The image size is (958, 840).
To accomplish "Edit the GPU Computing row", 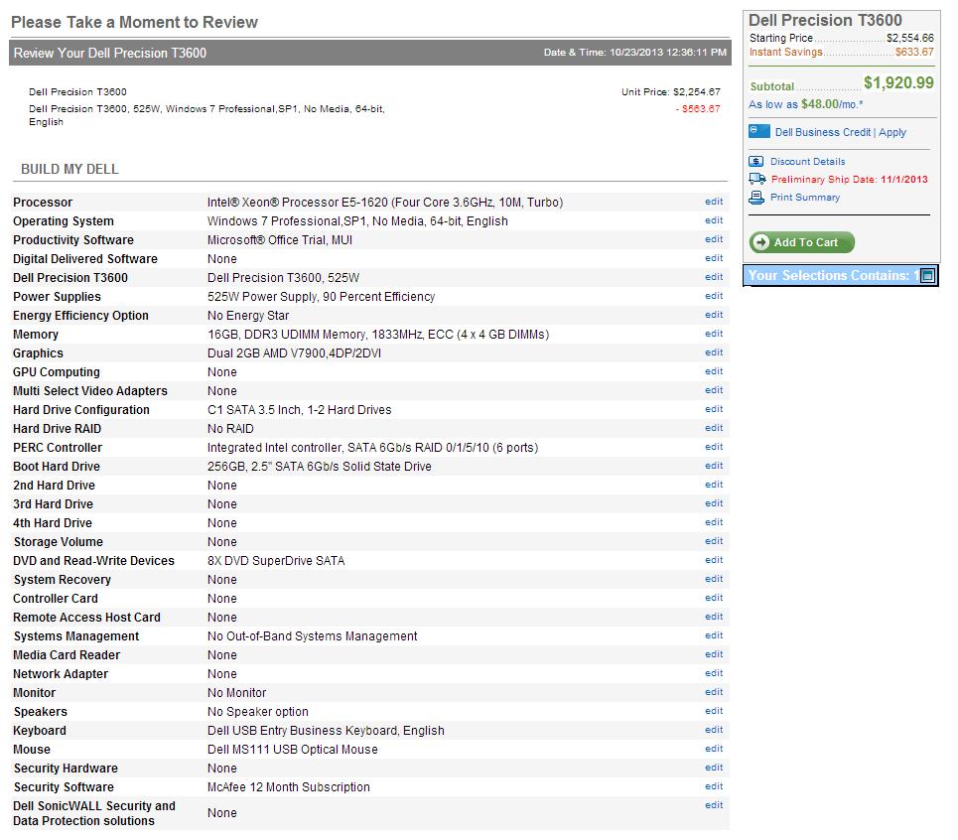I will pos(714,371).
